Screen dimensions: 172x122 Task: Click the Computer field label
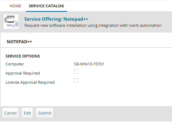coord(15,64)
